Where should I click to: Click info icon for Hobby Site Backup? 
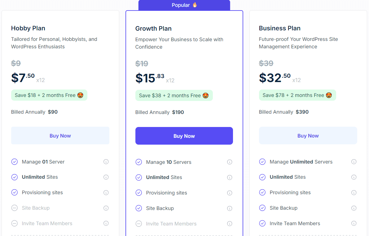pos(106,208)
